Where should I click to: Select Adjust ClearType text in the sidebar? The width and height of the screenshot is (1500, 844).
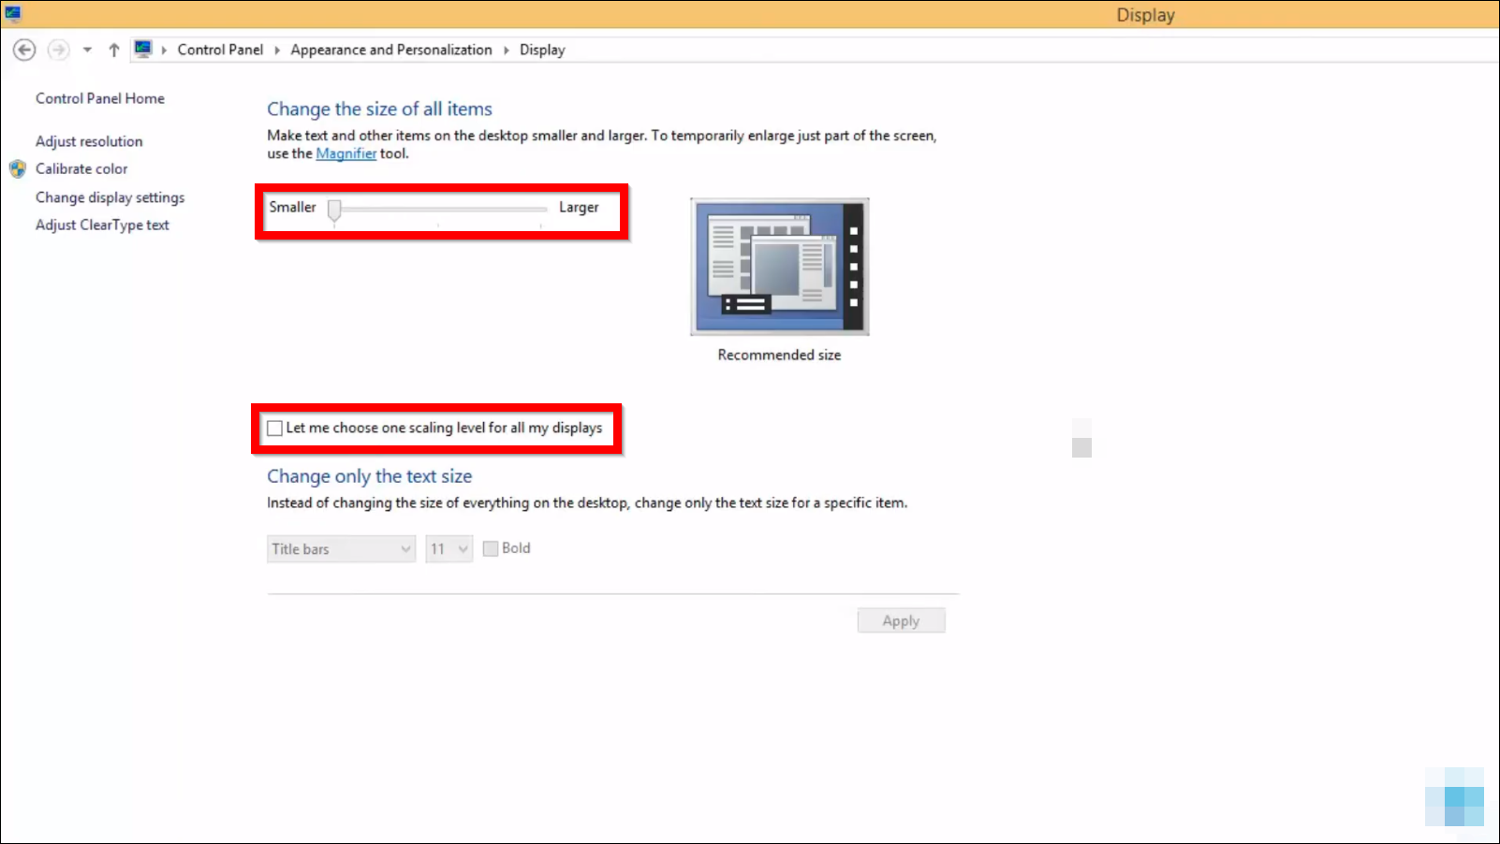pyautogui.click(x=102, y=225)
